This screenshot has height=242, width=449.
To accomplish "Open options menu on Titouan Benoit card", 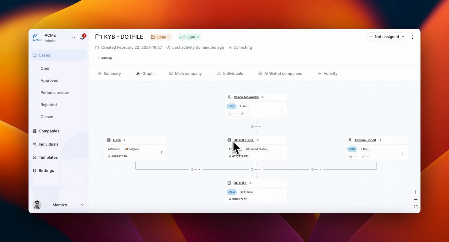I will tap(403, 153).
